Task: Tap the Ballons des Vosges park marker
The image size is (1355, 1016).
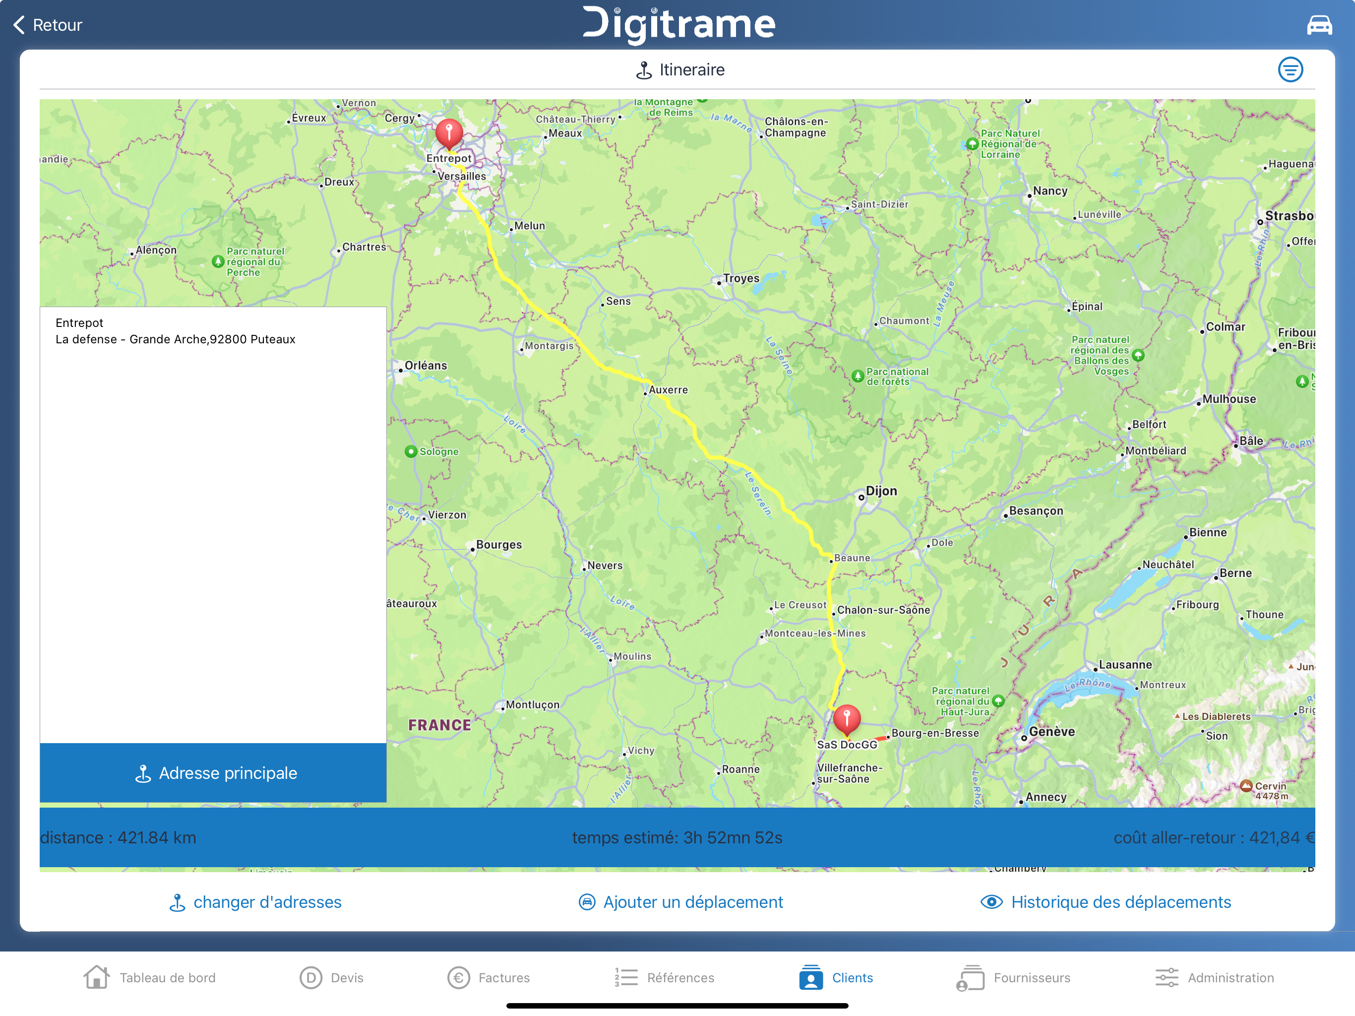Action: [1138, 355]
